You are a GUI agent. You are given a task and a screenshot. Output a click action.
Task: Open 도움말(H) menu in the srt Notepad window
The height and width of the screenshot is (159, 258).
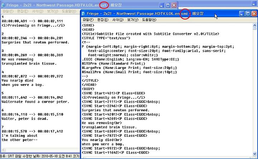click(69, 11)
